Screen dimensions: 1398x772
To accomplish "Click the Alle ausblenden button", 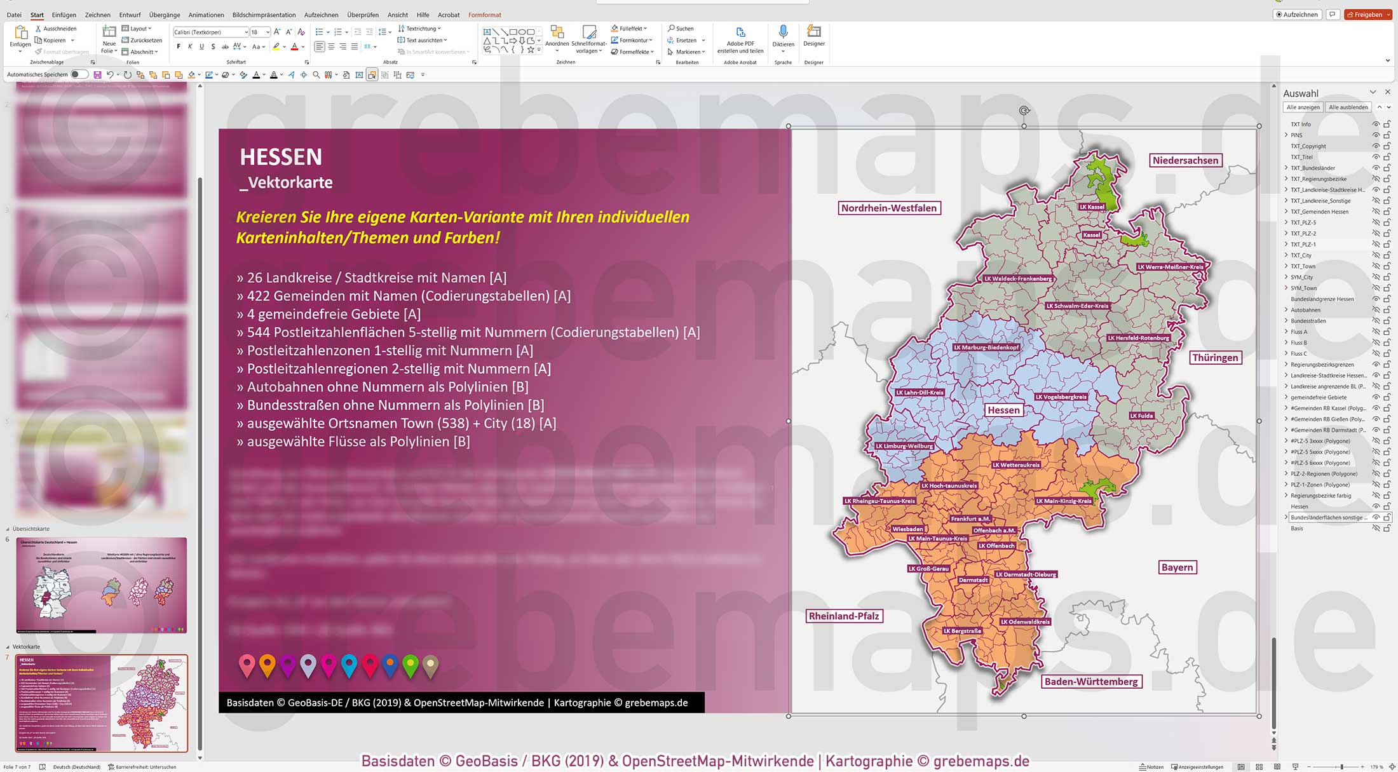I will click(x=1348, y=107).
